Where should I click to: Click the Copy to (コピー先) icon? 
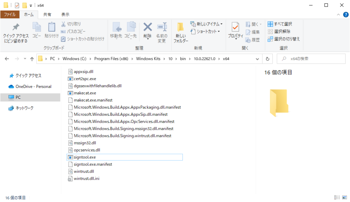point(131,27)
